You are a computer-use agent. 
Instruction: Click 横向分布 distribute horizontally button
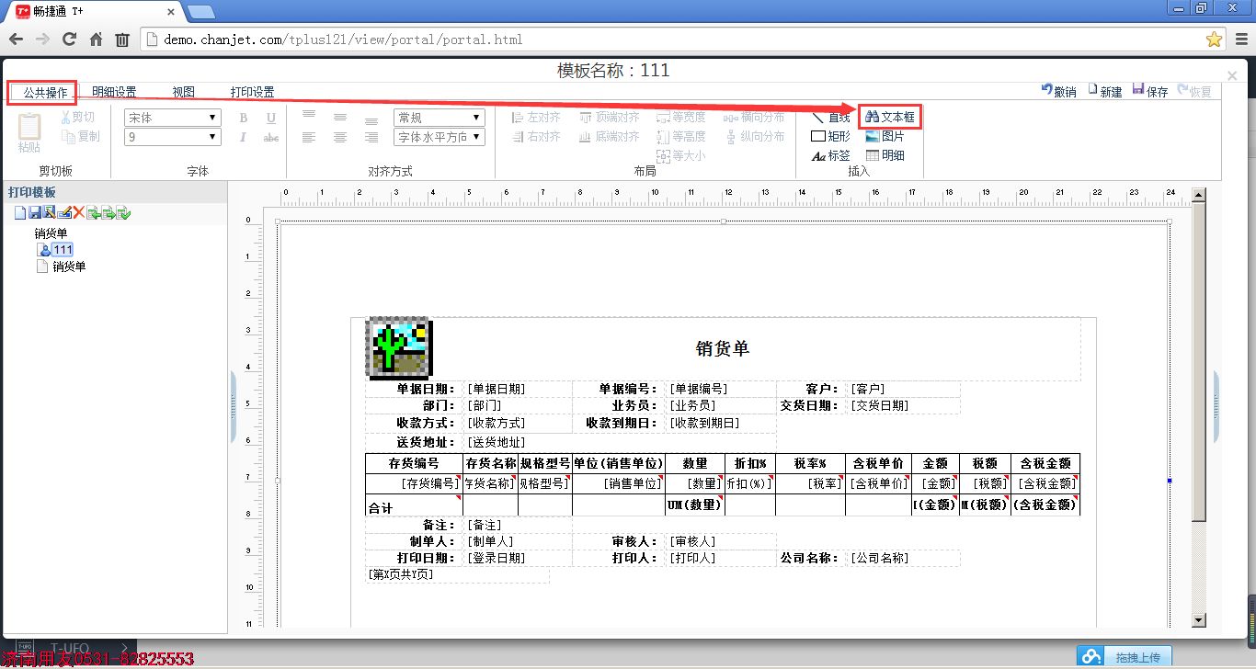coord(756,118)
